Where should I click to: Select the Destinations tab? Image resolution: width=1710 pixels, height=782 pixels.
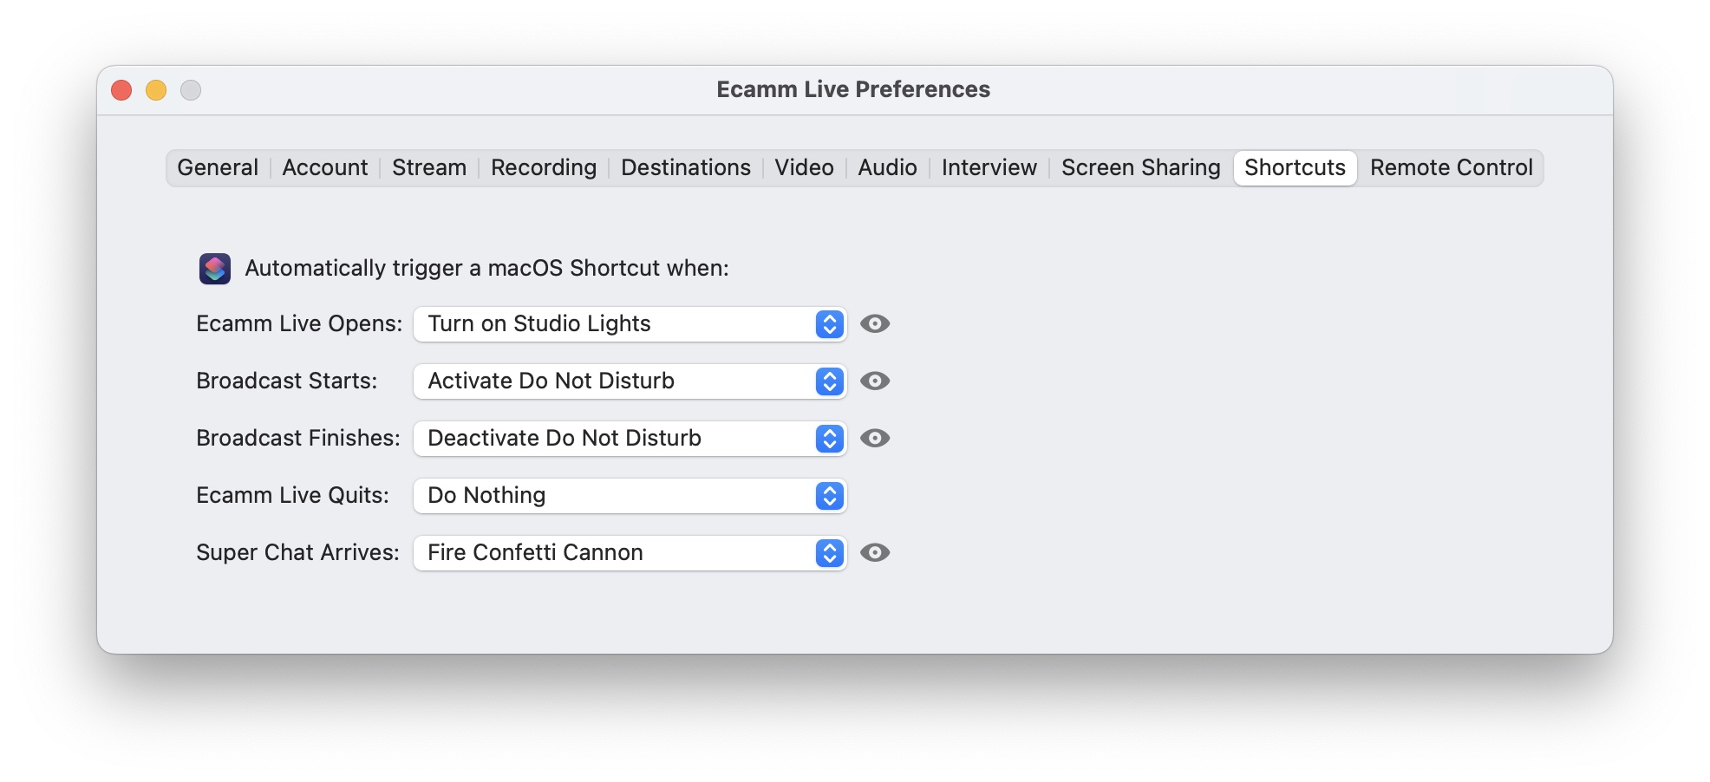686,167
